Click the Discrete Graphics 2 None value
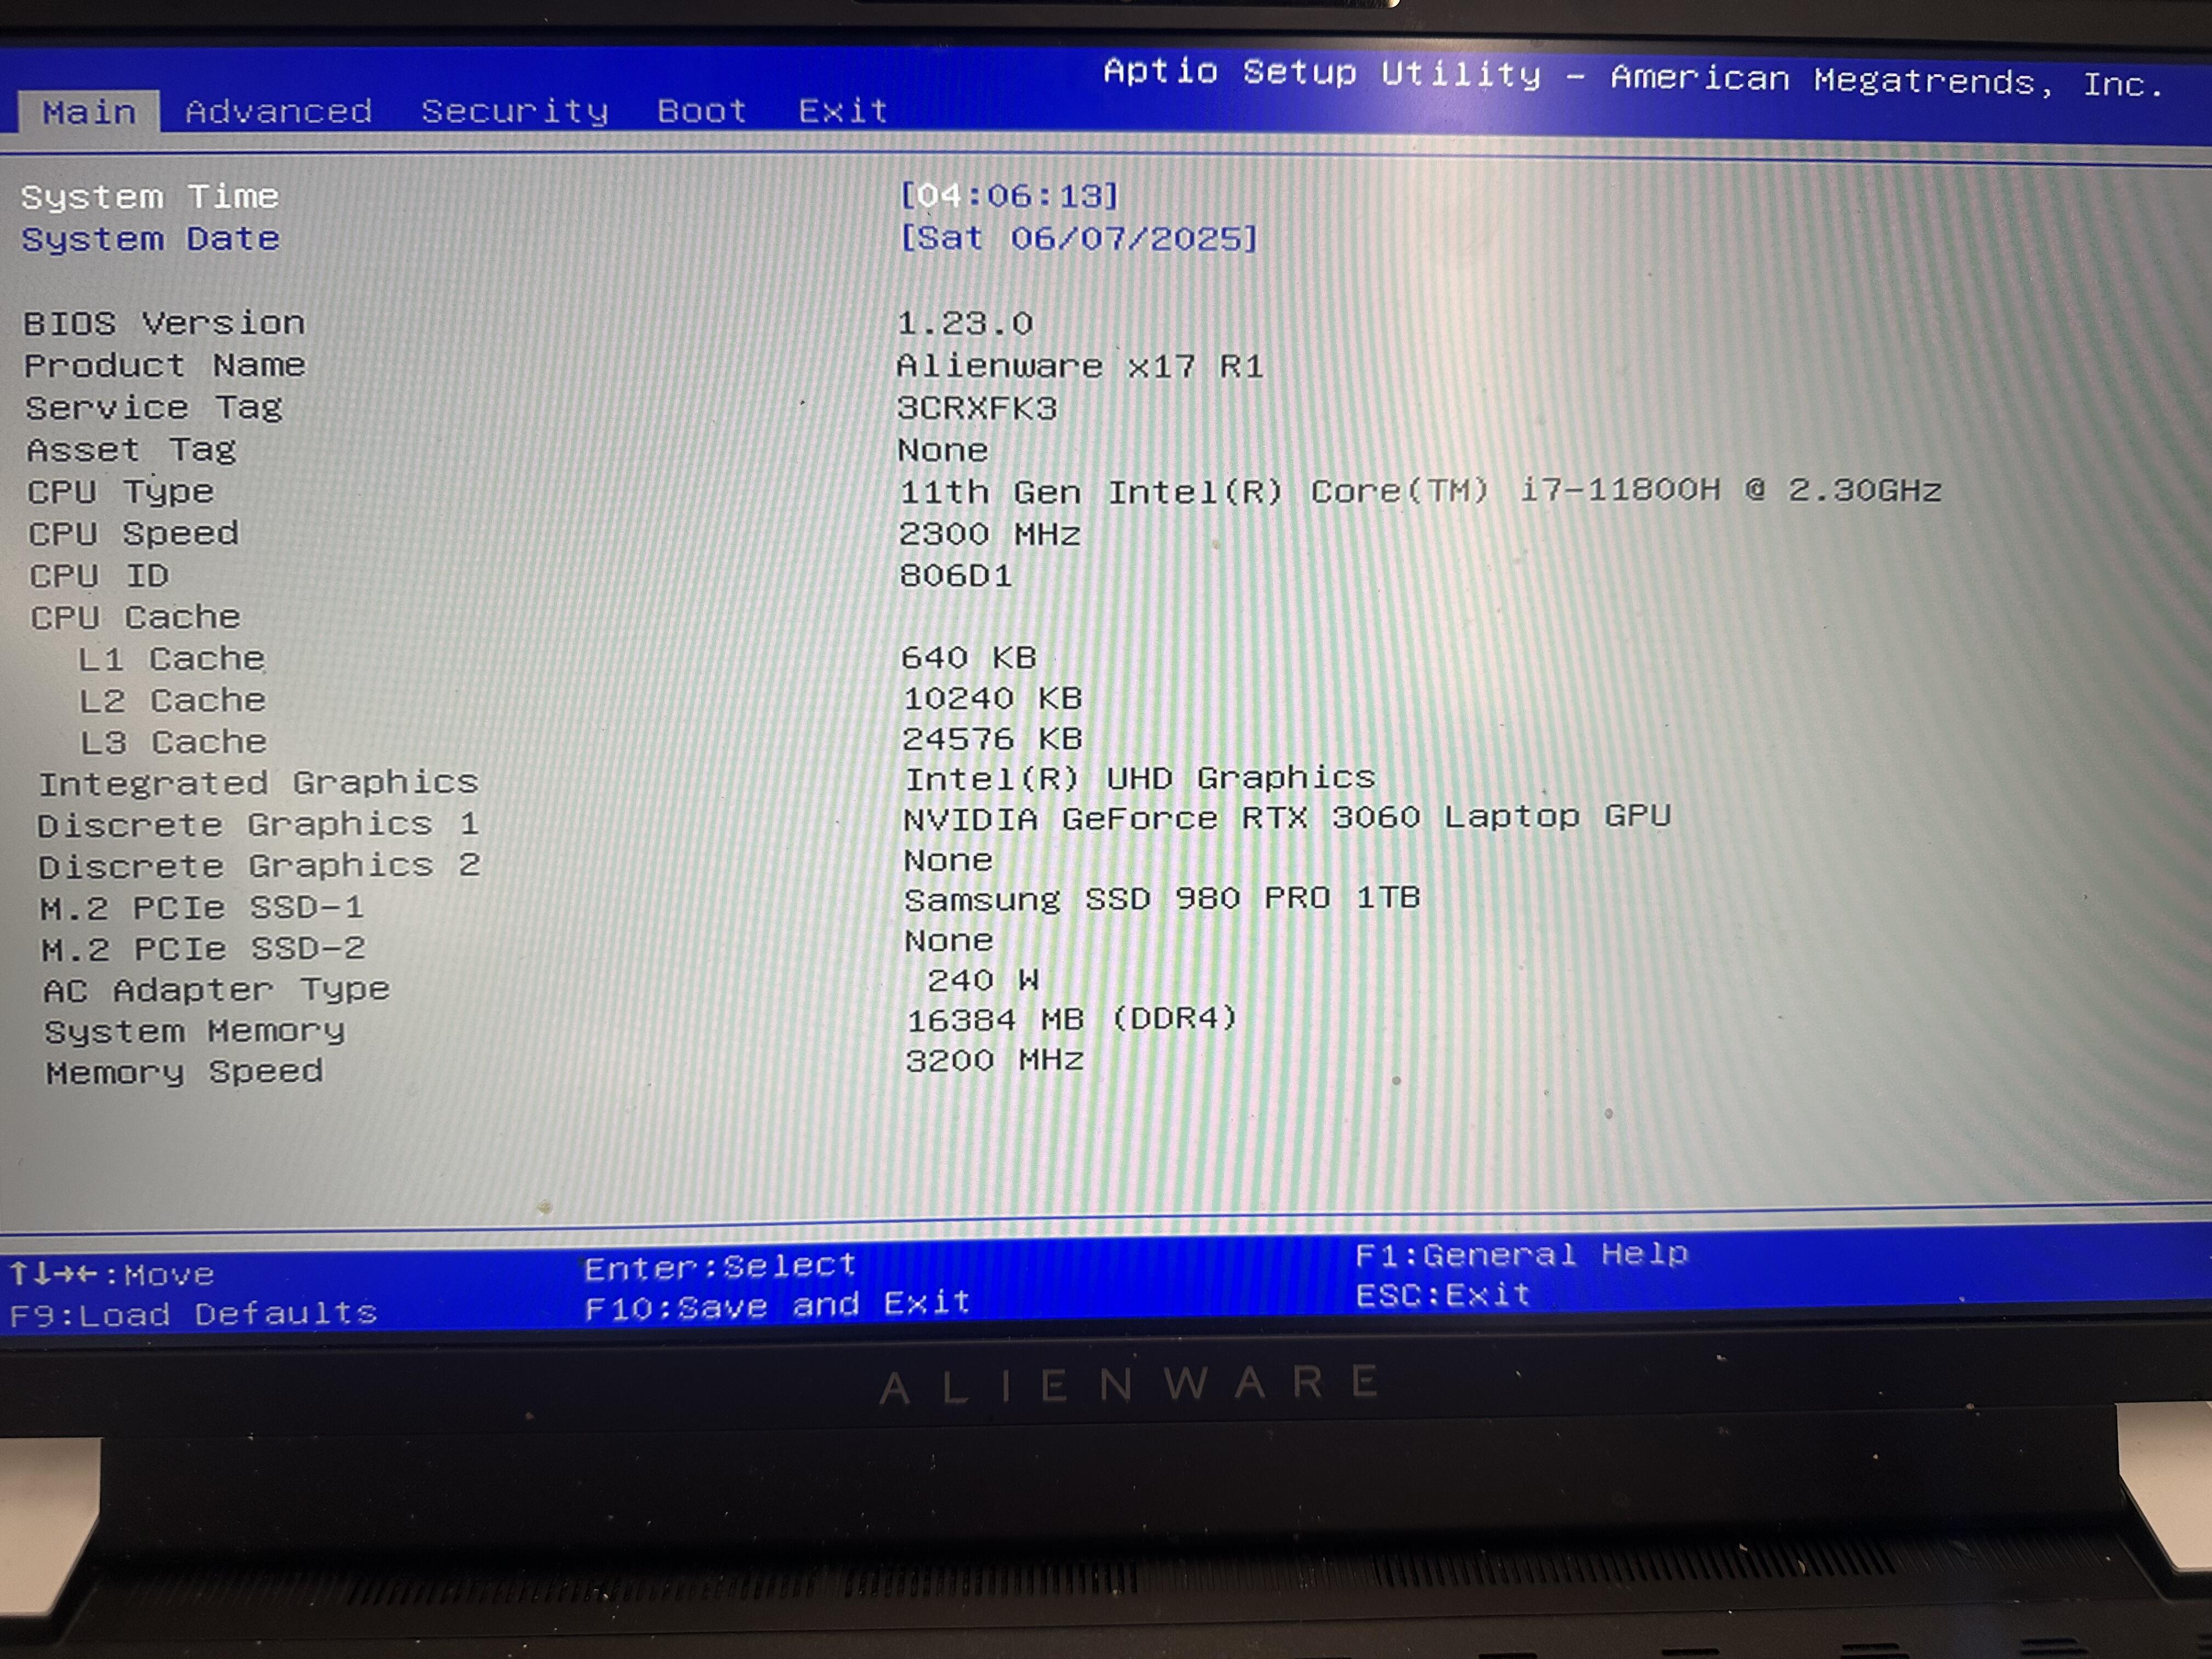This screenshot has height=1659, width=2212. pos(948,860)
